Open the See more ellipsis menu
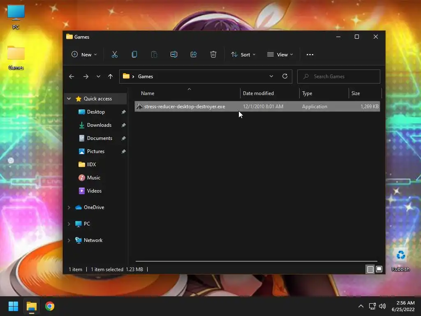 [x=310, y=55]
